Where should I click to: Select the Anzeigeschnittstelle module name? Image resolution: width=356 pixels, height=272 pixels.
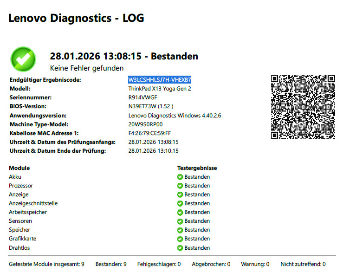pos(33,203)
